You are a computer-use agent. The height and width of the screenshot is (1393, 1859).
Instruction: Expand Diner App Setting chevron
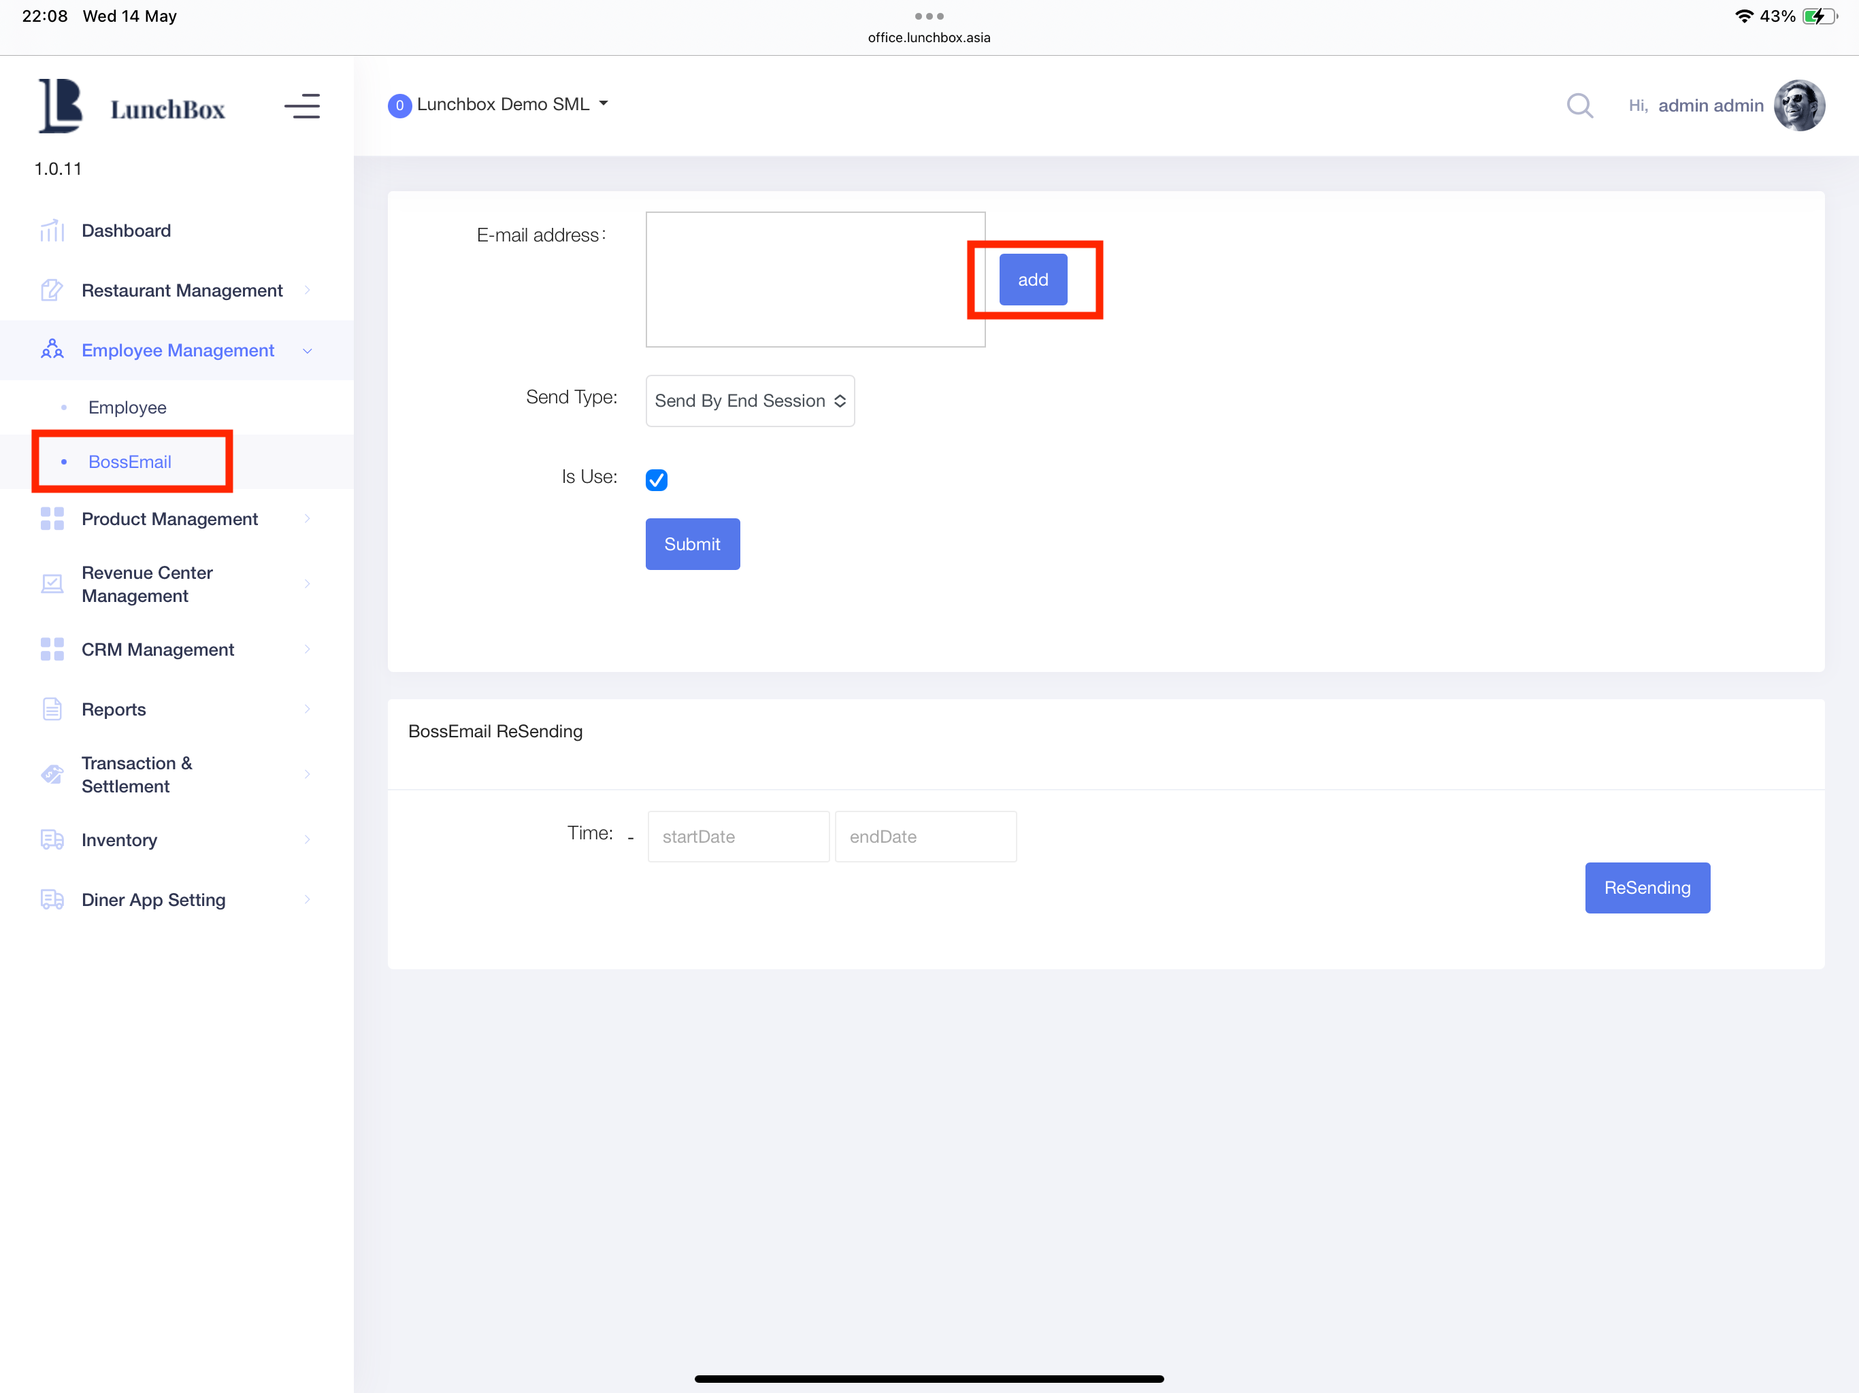(x=308, y=899)
